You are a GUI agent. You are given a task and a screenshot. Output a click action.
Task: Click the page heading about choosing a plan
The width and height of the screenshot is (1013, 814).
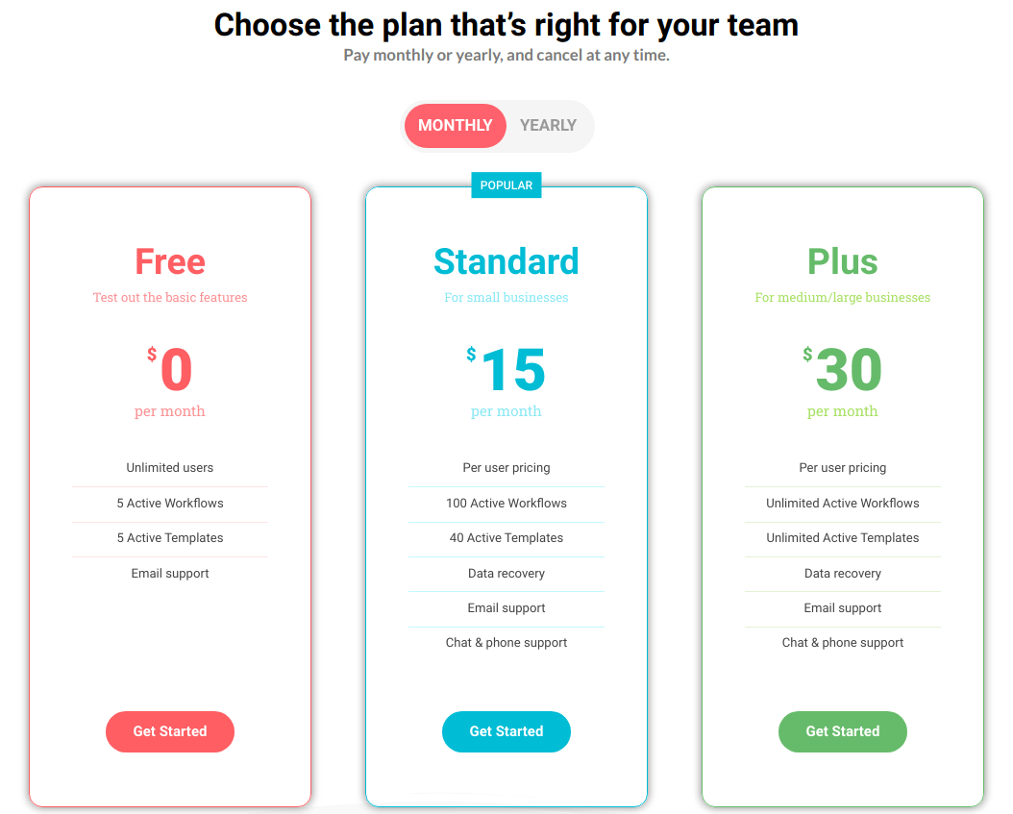click(x=506, y=24)
